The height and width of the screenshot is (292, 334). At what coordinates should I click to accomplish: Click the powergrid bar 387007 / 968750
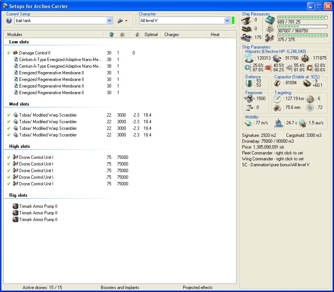(x=302, y=26)
